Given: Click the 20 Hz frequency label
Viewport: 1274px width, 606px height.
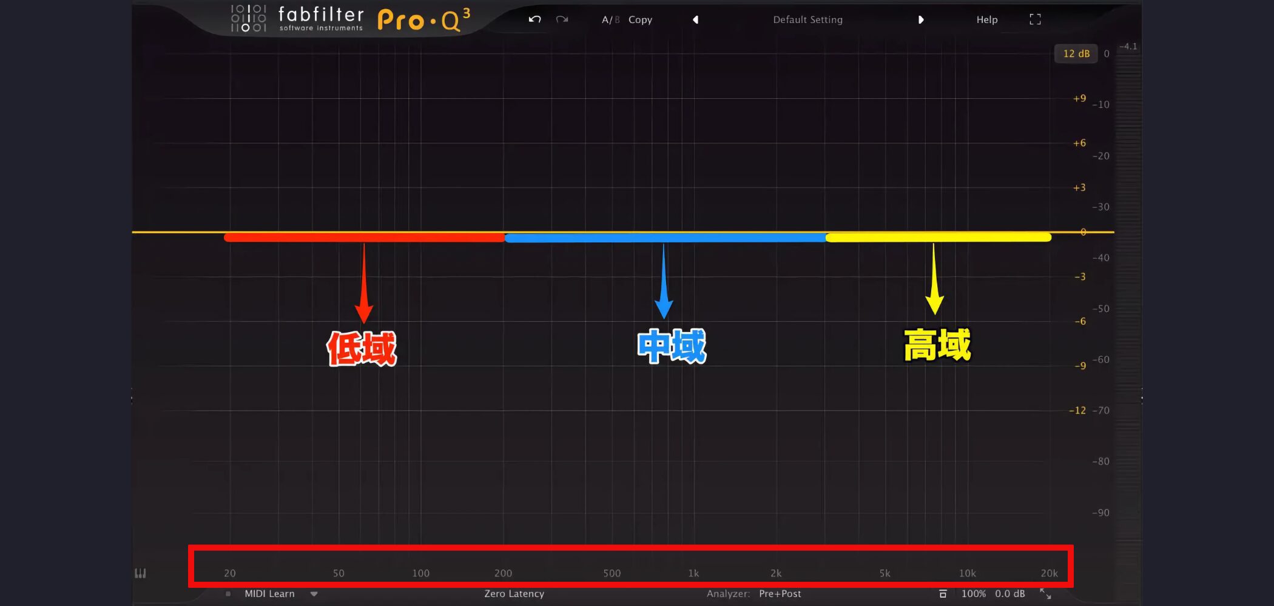Looking at the screenshot, I should (x=230, y=573).
